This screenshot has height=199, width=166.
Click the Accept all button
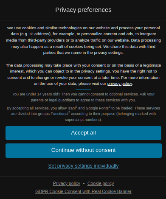pyautogui.click(x=83, y=133)
